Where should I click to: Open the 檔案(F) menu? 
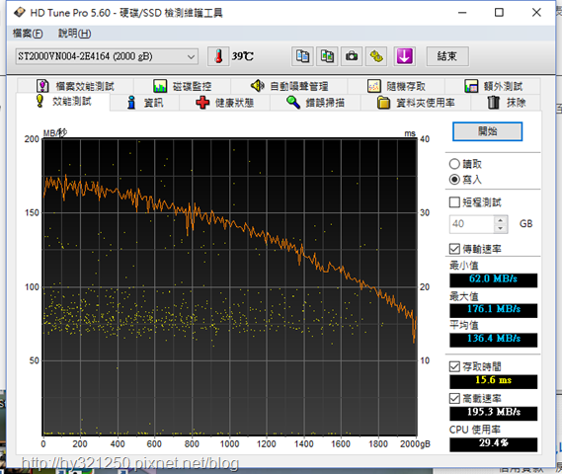[x=28, y=34]
